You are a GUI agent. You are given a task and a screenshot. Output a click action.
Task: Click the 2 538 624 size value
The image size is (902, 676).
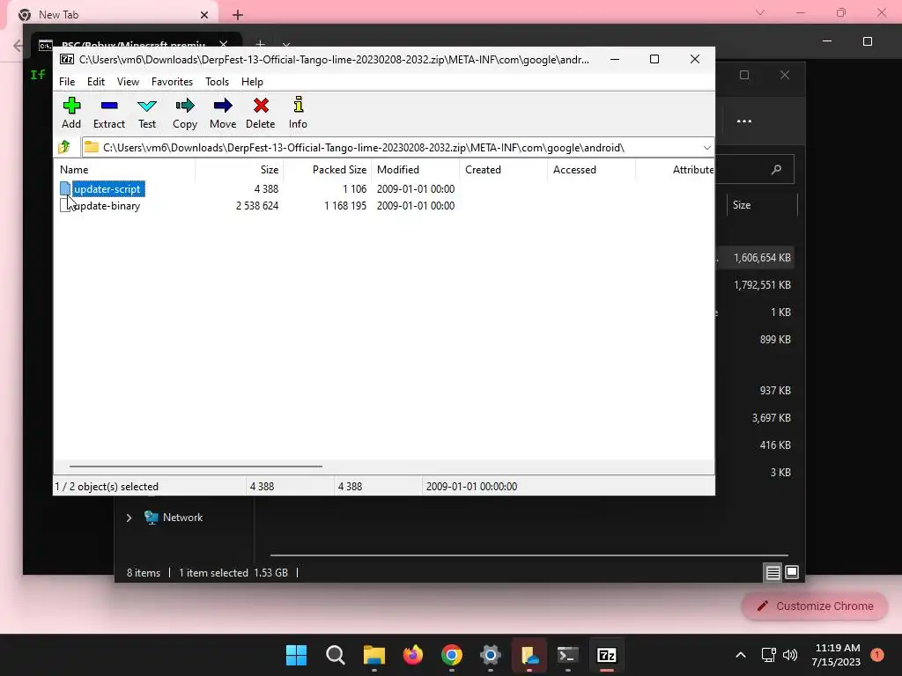click(x=257, y=206)
